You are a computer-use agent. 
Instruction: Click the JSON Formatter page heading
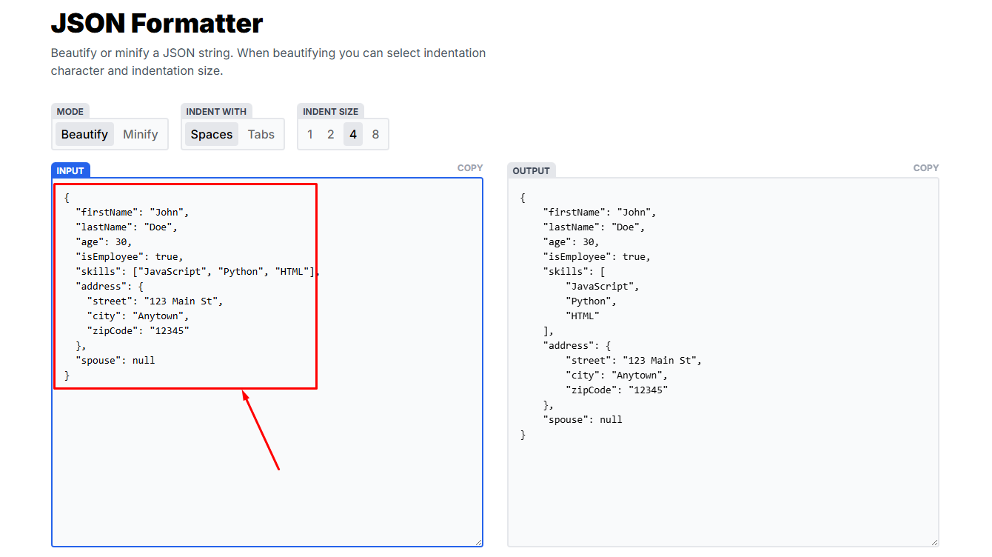point(156,23)
